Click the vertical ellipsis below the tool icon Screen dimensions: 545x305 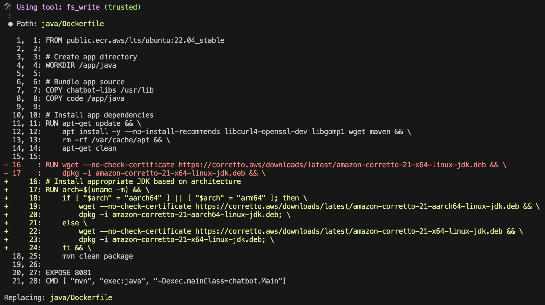[x=10, y=16]
